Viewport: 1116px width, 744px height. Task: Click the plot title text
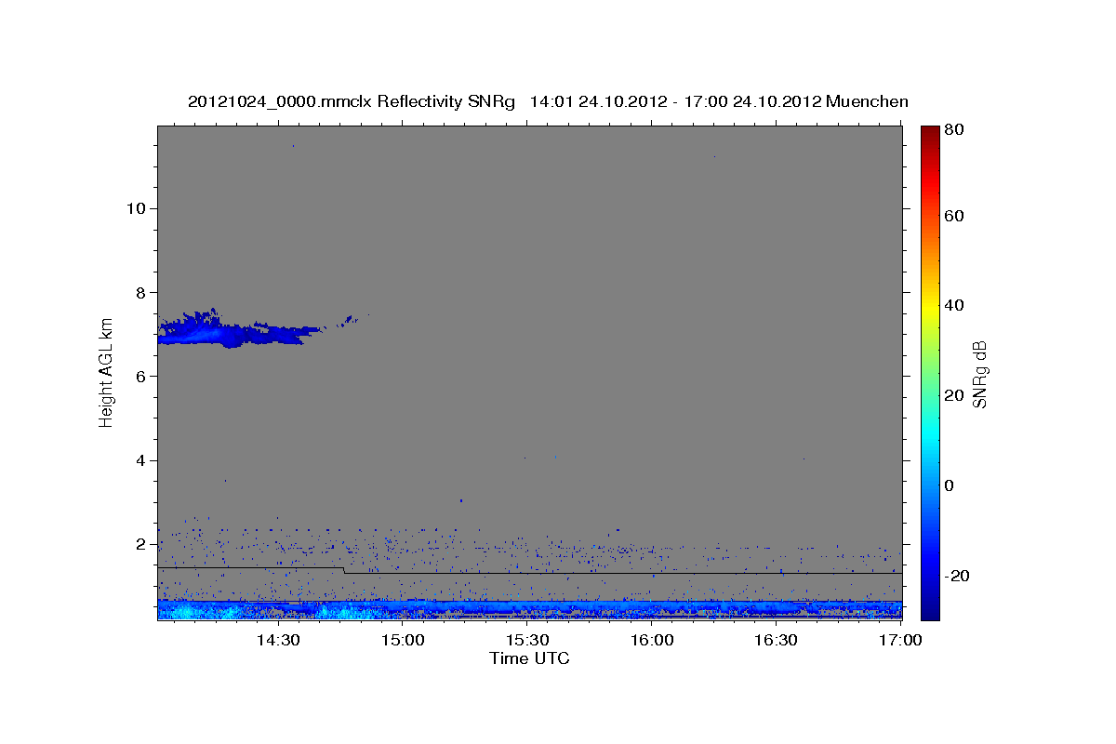click(x=548, y=101)
